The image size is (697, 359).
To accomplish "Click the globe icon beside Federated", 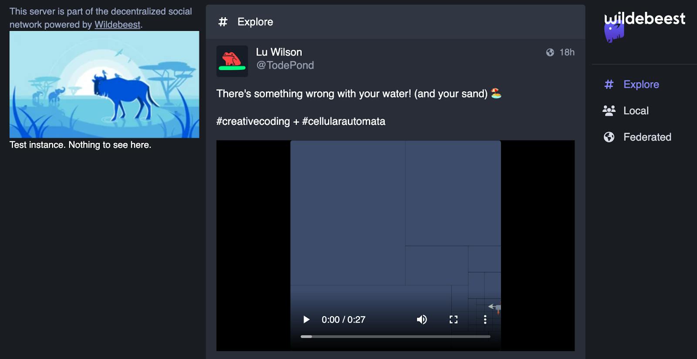I will [x=609, y=137].
